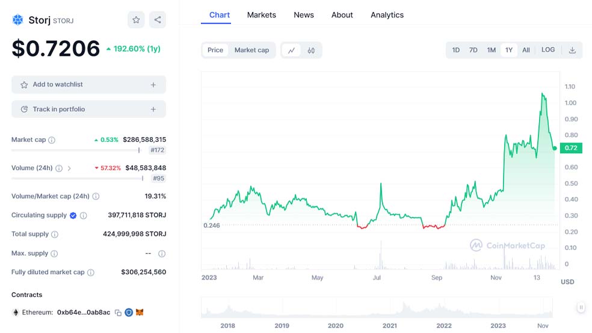Copy the Ethereum contract address
Screen dimensions: 592x333
pos(118,313)
